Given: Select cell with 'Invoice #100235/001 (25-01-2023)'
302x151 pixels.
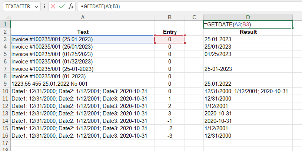Looking at the screenshot, I should tap(83, 69).
